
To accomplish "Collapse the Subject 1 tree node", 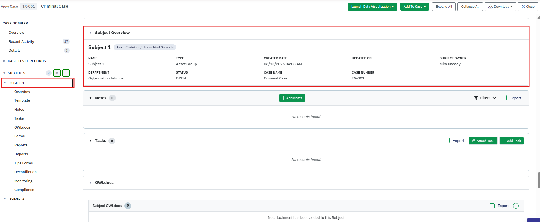I will [5, 83].
